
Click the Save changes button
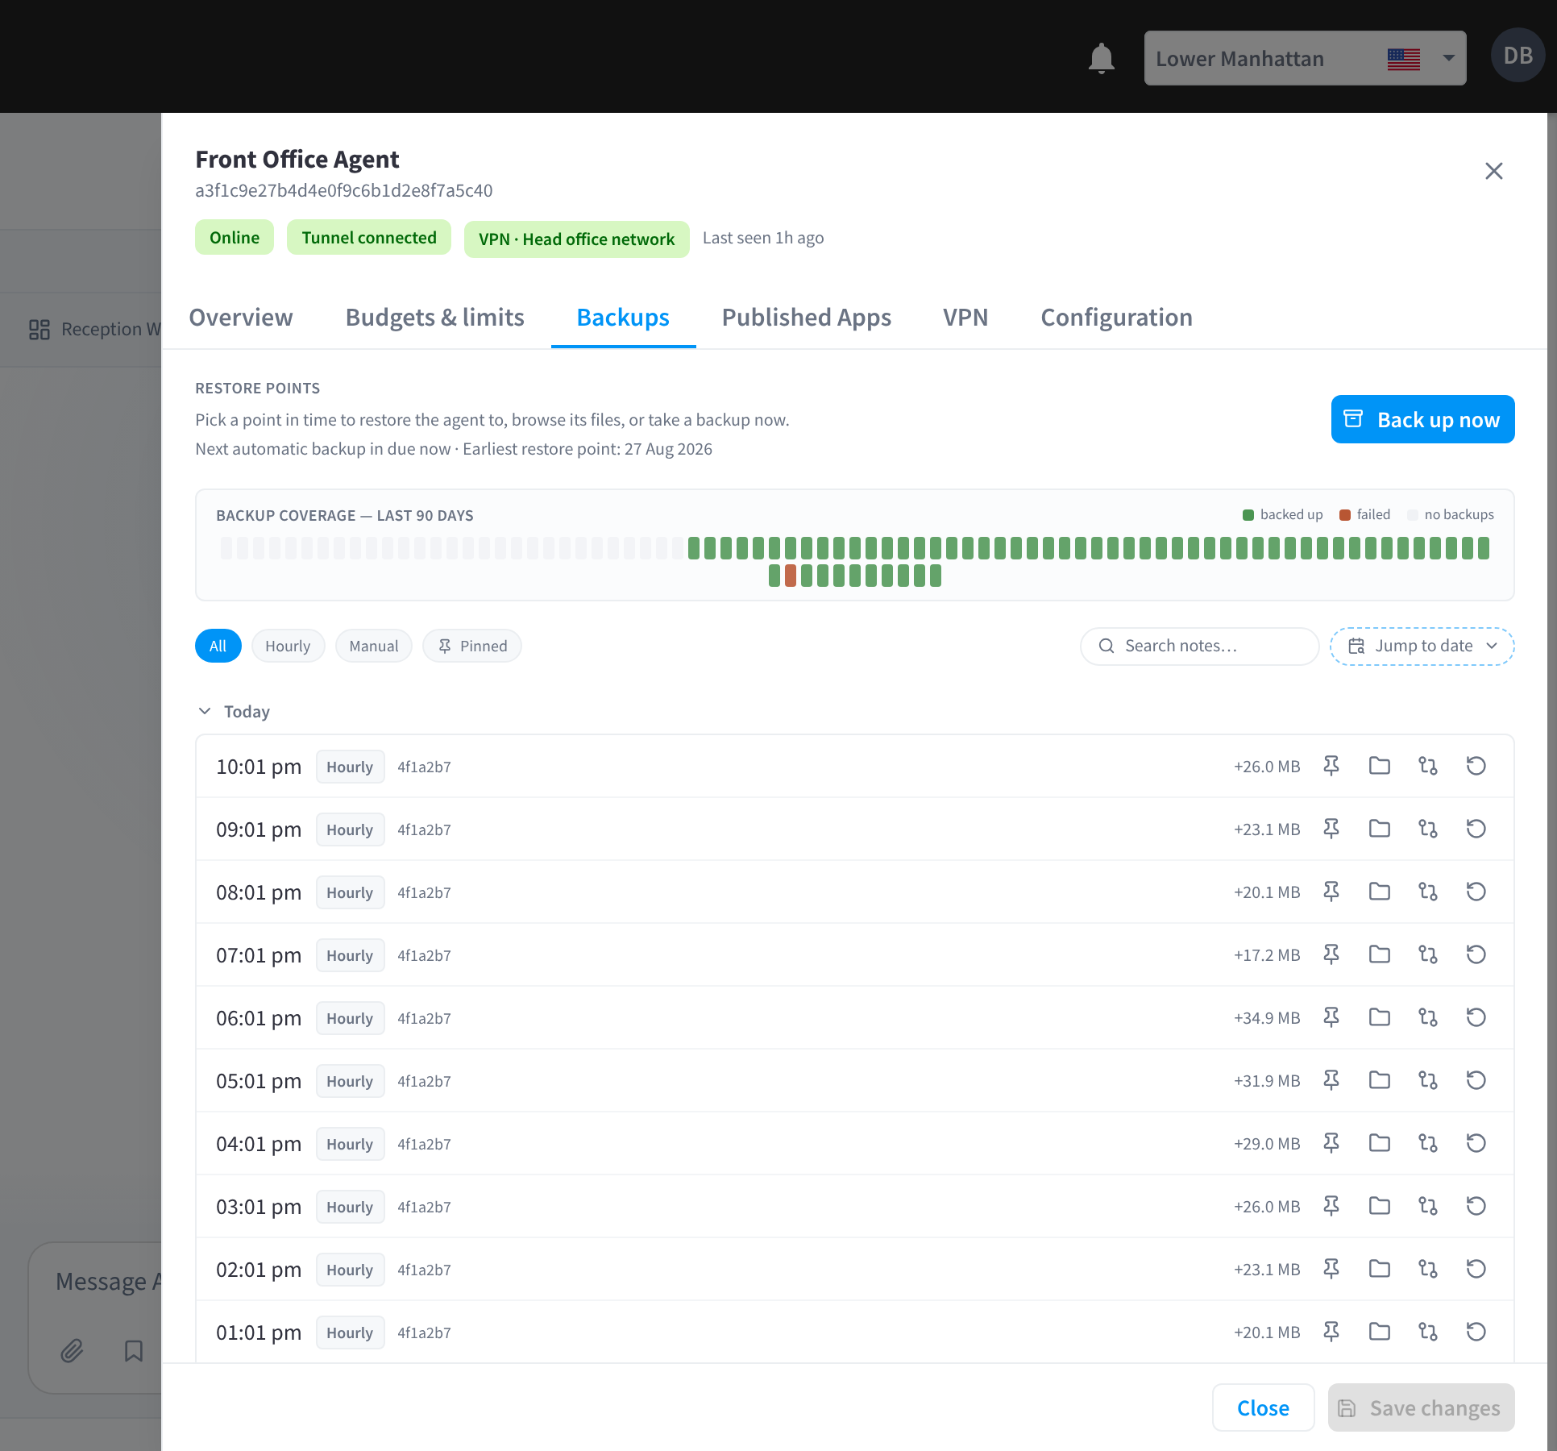(x=1421, y=1407)
